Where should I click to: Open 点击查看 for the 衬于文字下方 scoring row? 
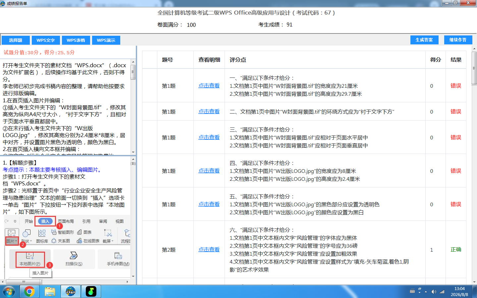[x=209, y=112]
